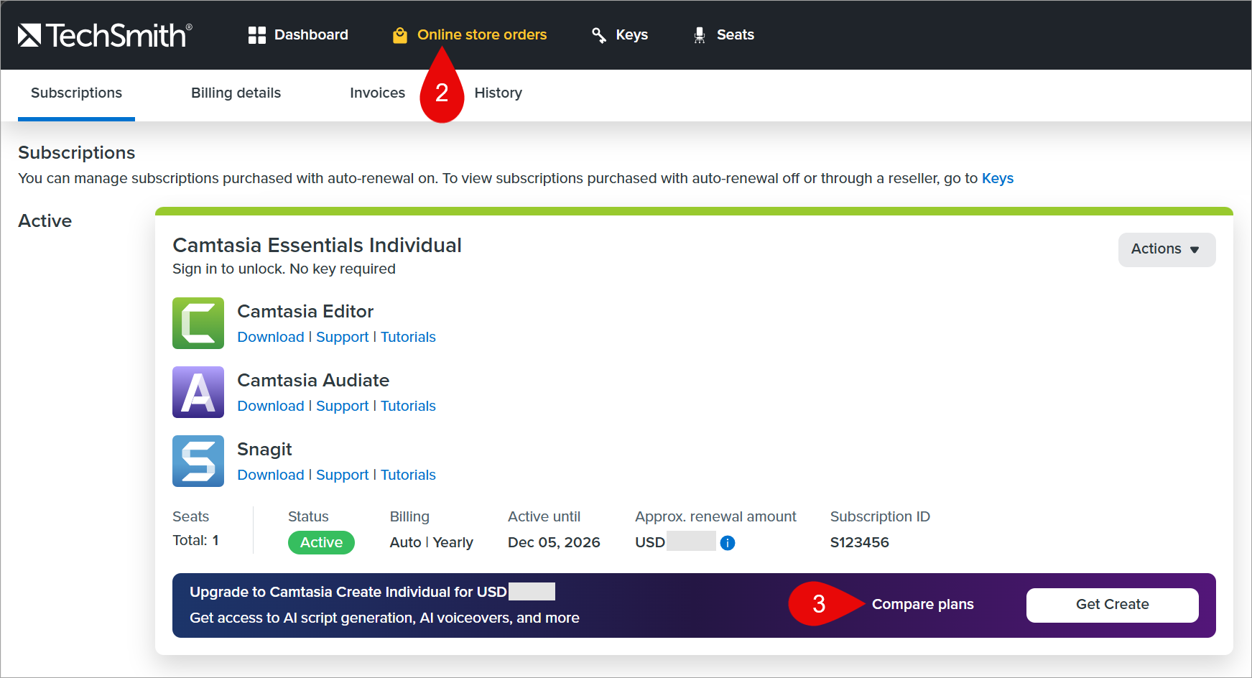Switch to the Invoices tab
Image resolution: width=1252 pixels, height=678 pixels.
(377, 93)
